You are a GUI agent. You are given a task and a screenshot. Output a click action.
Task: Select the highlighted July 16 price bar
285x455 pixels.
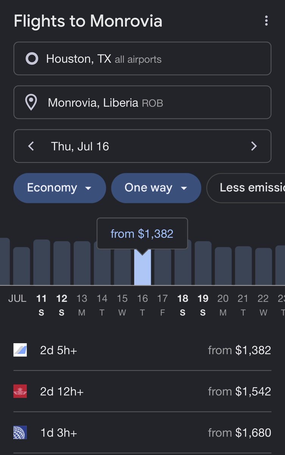pos(142,267)
